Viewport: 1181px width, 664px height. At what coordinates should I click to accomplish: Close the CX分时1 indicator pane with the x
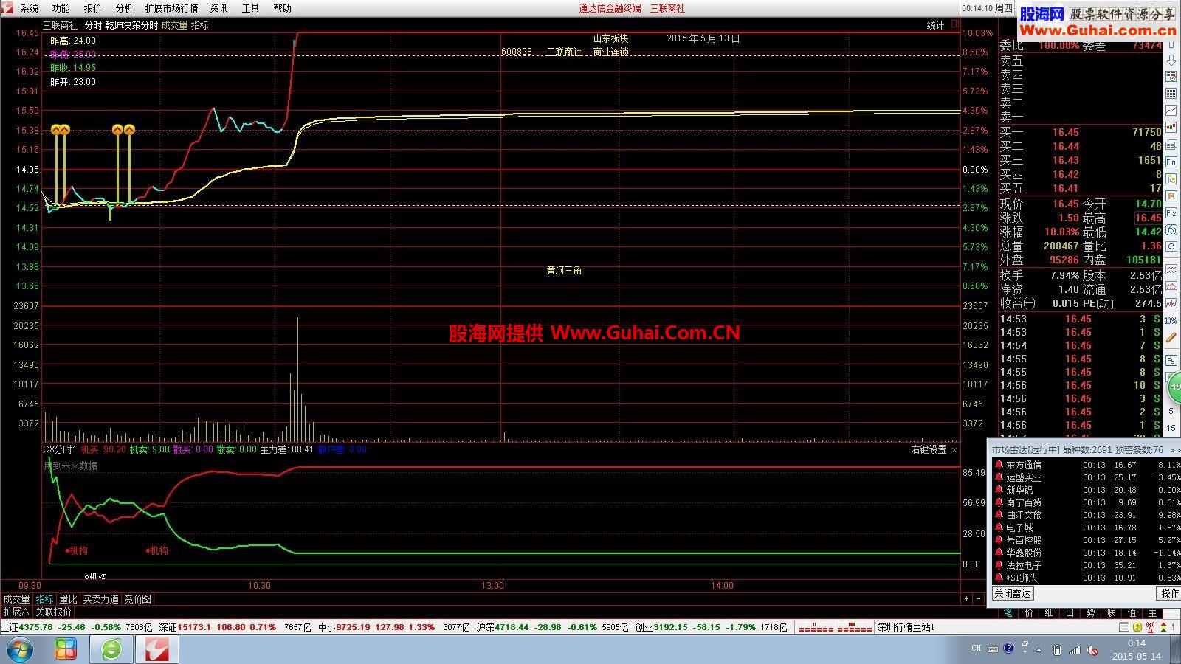tap(954, 449)
